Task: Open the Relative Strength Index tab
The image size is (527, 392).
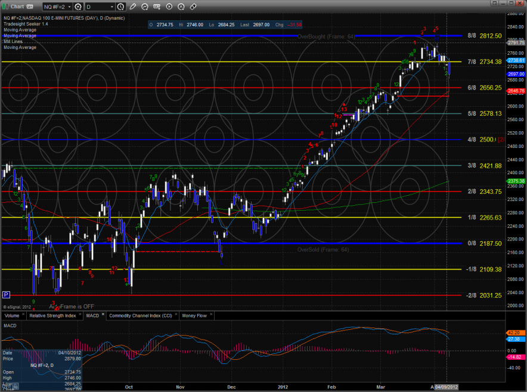Action: (52, 315)
